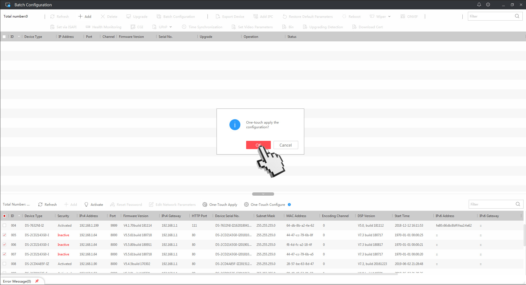Open the Wiper dropdown menu
526x285 pixels.
[x=380, y=16]
